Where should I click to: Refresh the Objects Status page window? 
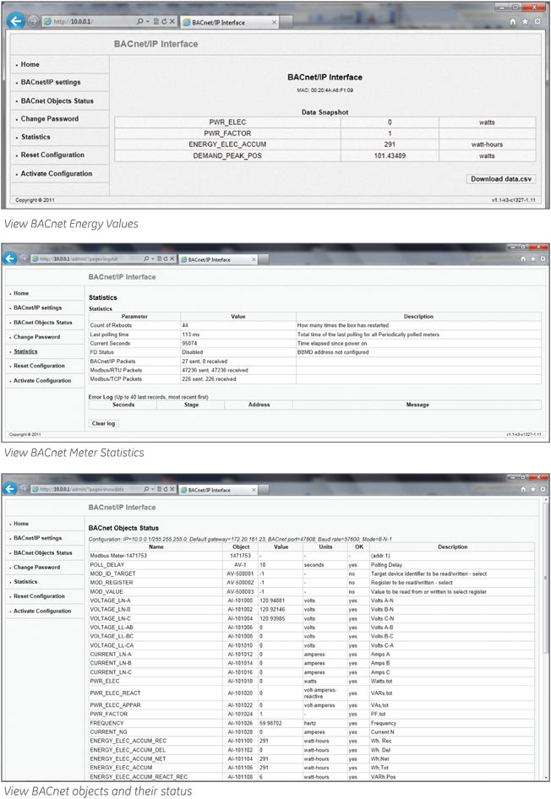coord(165,489)
